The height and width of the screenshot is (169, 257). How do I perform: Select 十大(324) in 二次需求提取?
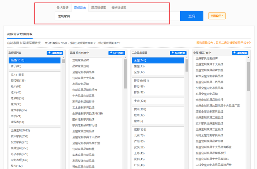158,101
